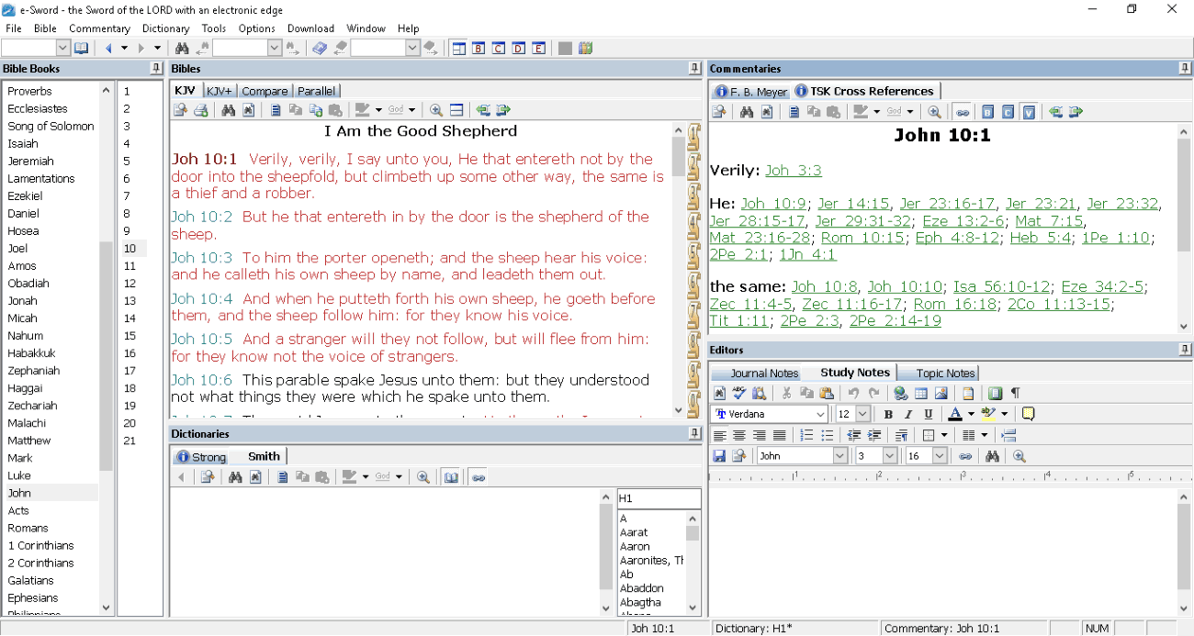Image resolution: width=1194 pixels, height=636 pixels.
Task: Go back with the blue left arrow
Action: point(109,48)
